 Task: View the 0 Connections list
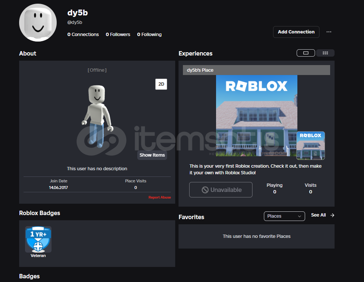coord(83,35)
